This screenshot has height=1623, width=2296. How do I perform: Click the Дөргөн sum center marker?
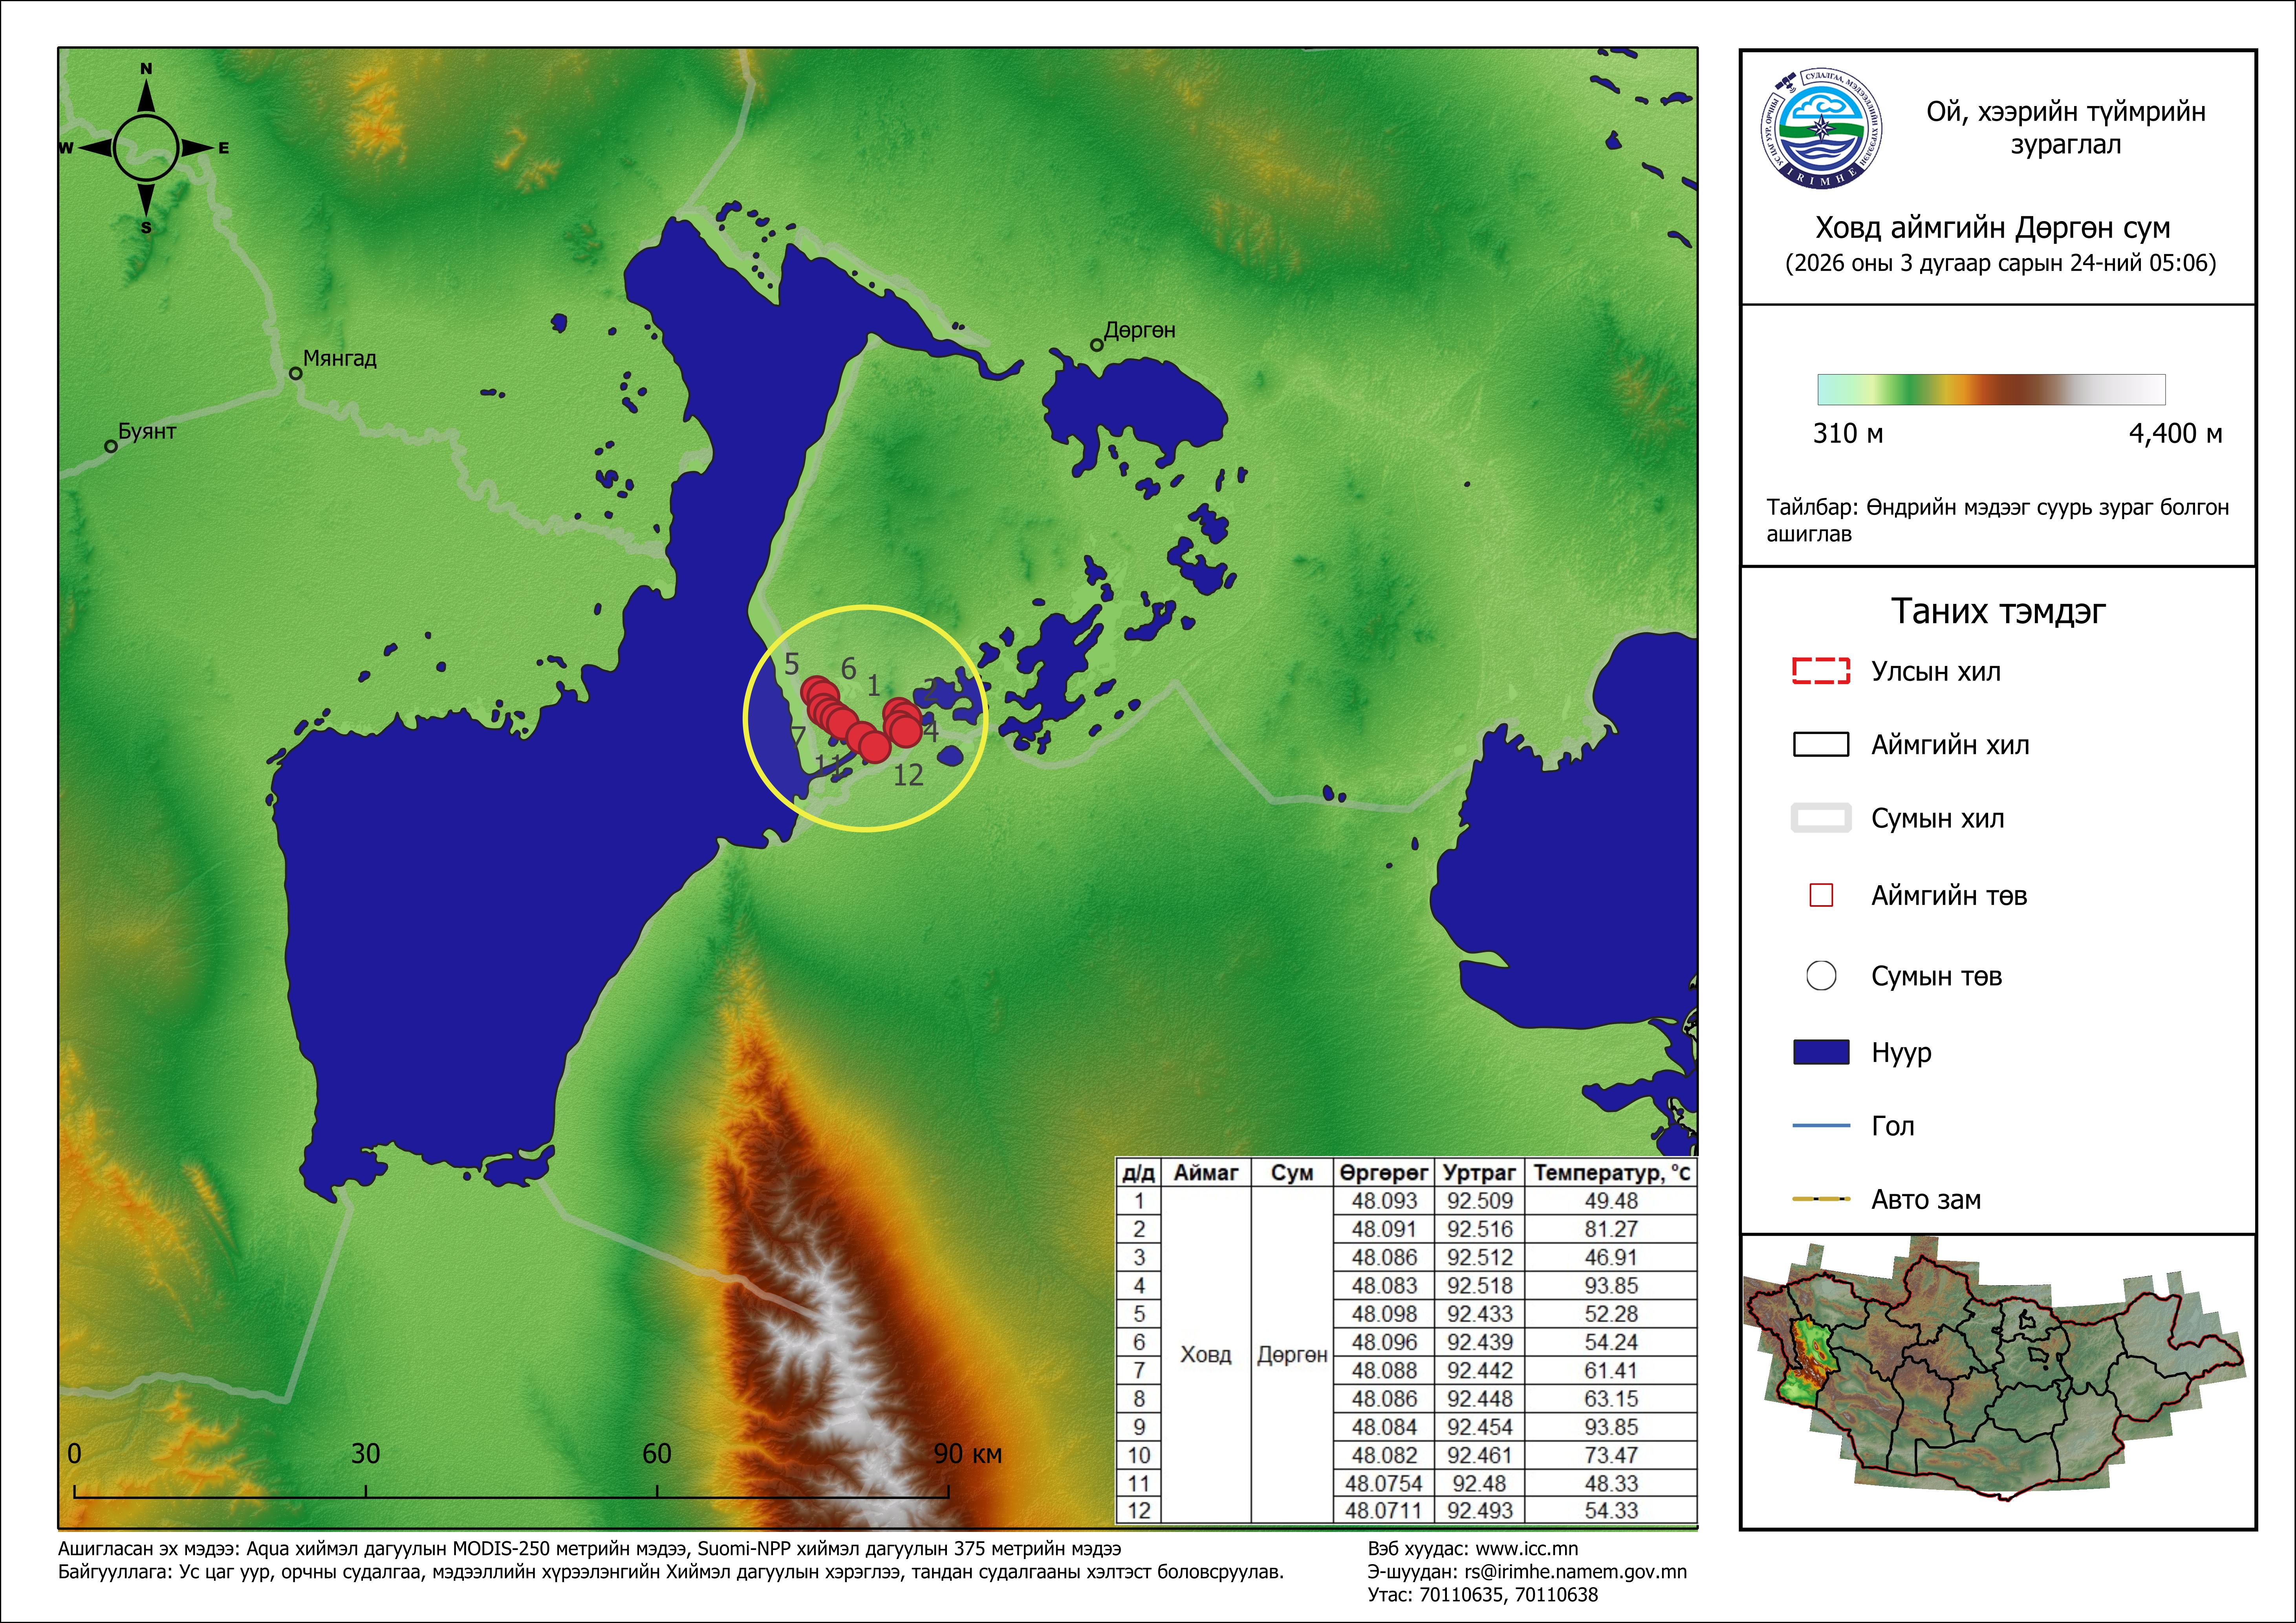tap(1096, 345)
